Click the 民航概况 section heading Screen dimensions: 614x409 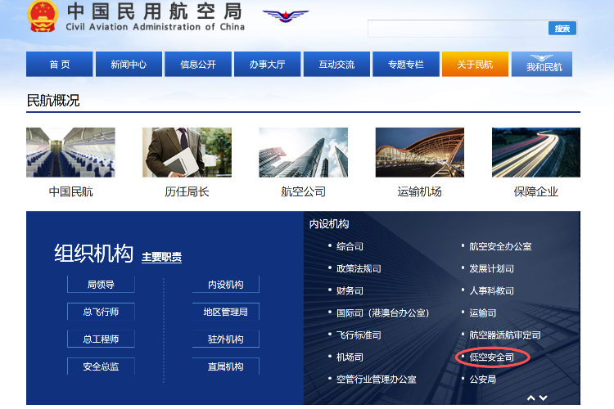click(x=53, y=101)
